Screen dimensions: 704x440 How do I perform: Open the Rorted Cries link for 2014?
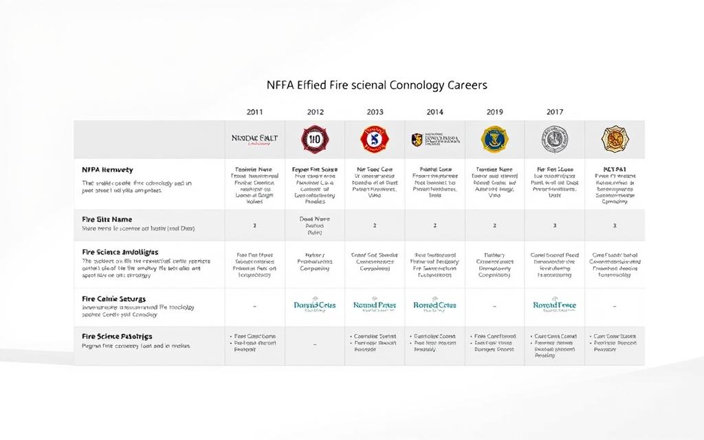[434, 305]
